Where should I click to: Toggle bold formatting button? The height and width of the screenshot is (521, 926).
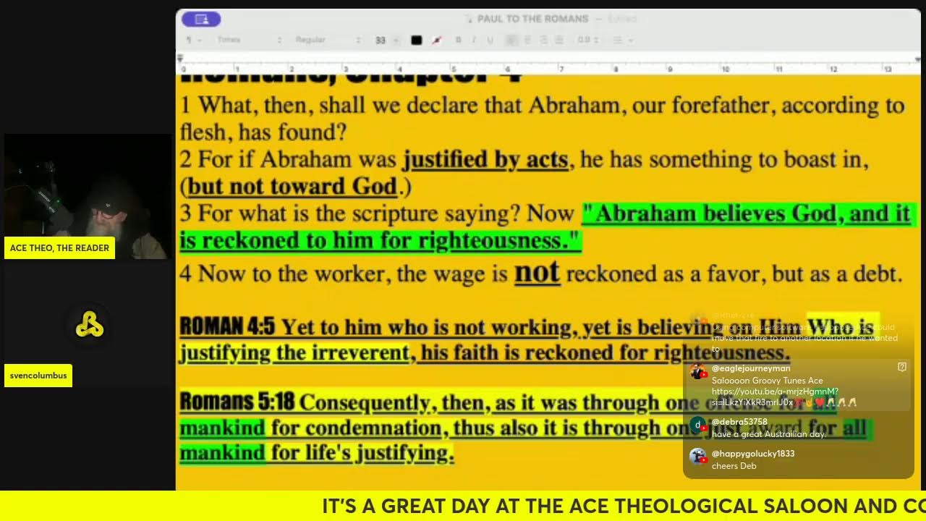[458, 40]
